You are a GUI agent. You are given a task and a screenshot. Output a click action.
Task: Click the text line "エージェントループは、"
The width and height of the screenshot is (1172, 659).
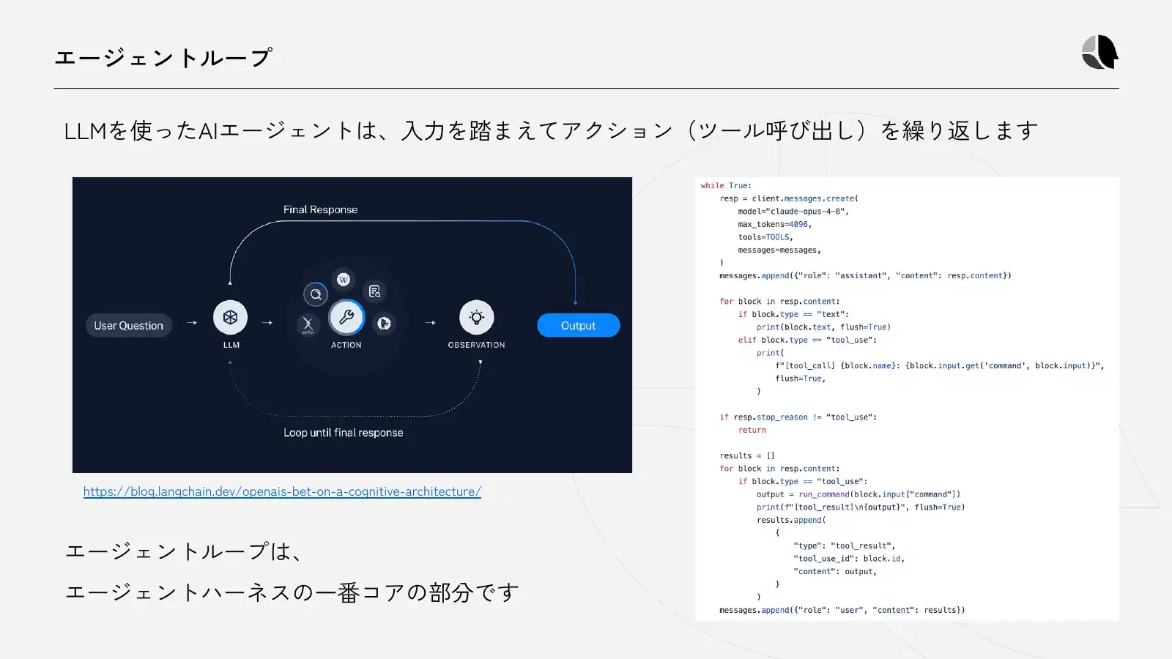184,551
